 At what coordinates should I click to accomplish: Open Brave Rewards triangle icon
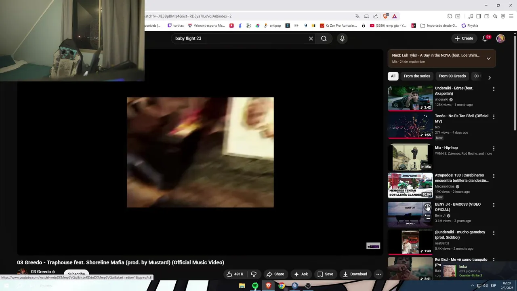point(395,16)
